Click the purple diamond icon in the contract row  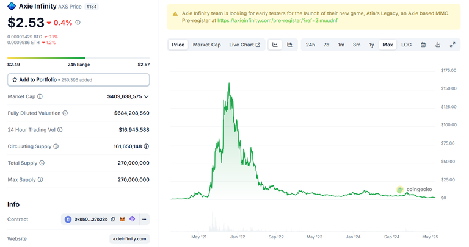132,219
